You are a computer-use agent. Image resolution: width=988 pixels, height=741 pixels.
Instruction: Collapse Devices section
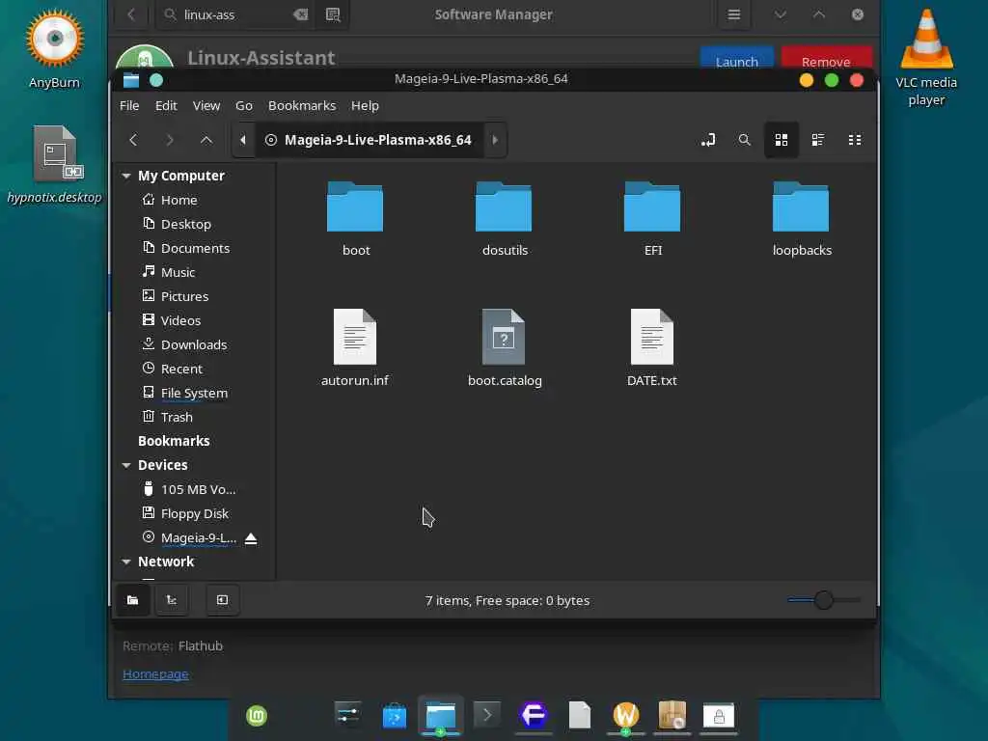click(x=126, y=465)
